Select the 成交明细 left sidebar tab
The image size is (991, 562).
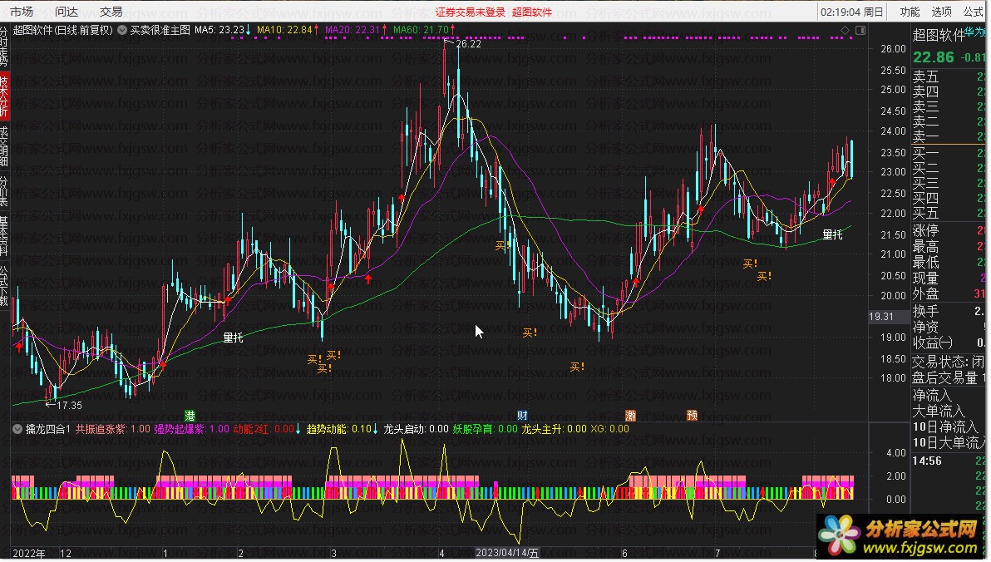pyautogui.click(x=4, y=145)
